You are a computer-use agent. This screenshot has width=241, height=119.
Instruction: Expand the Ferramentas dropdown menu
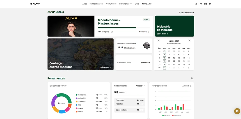126,4
